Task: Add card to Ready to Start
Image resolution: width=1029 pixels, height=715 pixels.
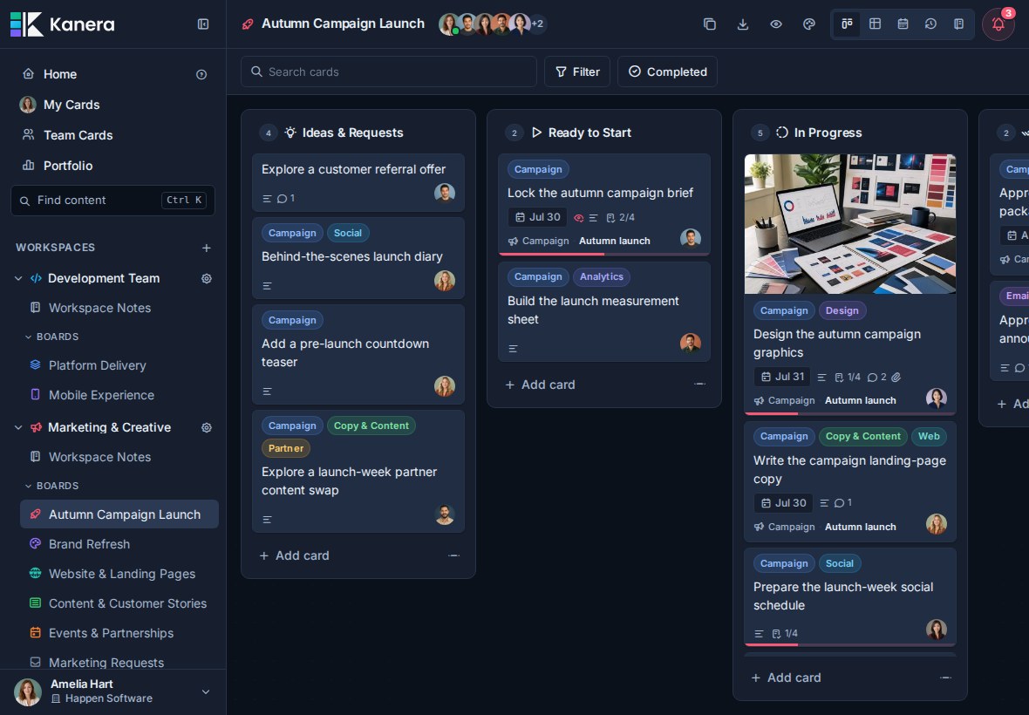Action: 540,385
